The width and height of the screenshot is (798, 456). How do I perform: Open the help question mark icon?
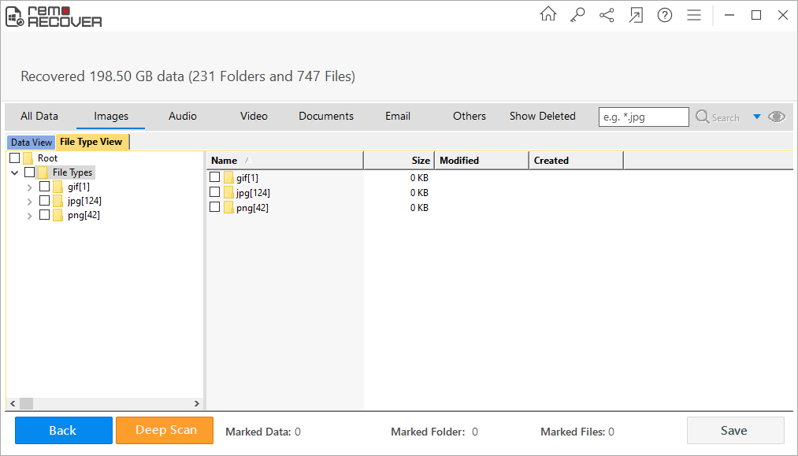pyautogui.click(x=665, y=15)
